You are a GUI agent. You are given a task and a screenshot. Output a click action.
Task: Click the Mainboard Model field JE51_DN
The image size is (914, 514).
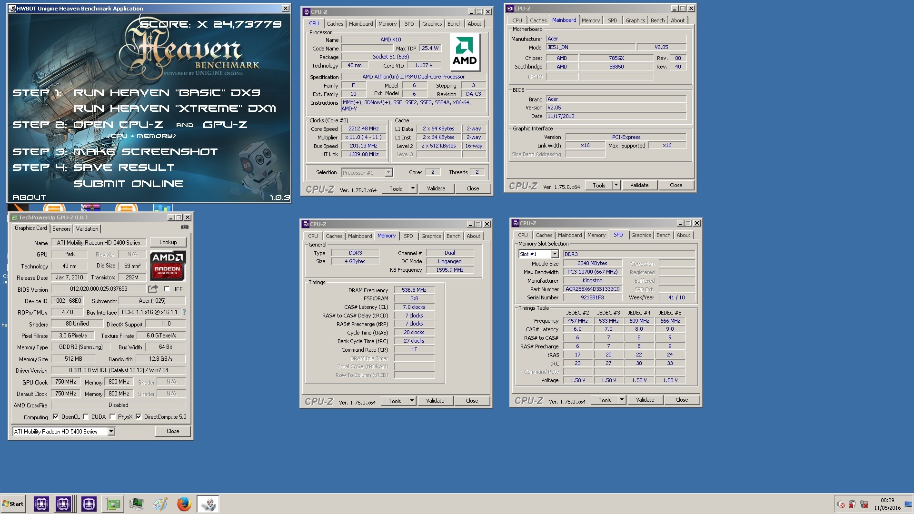(590, 47)
